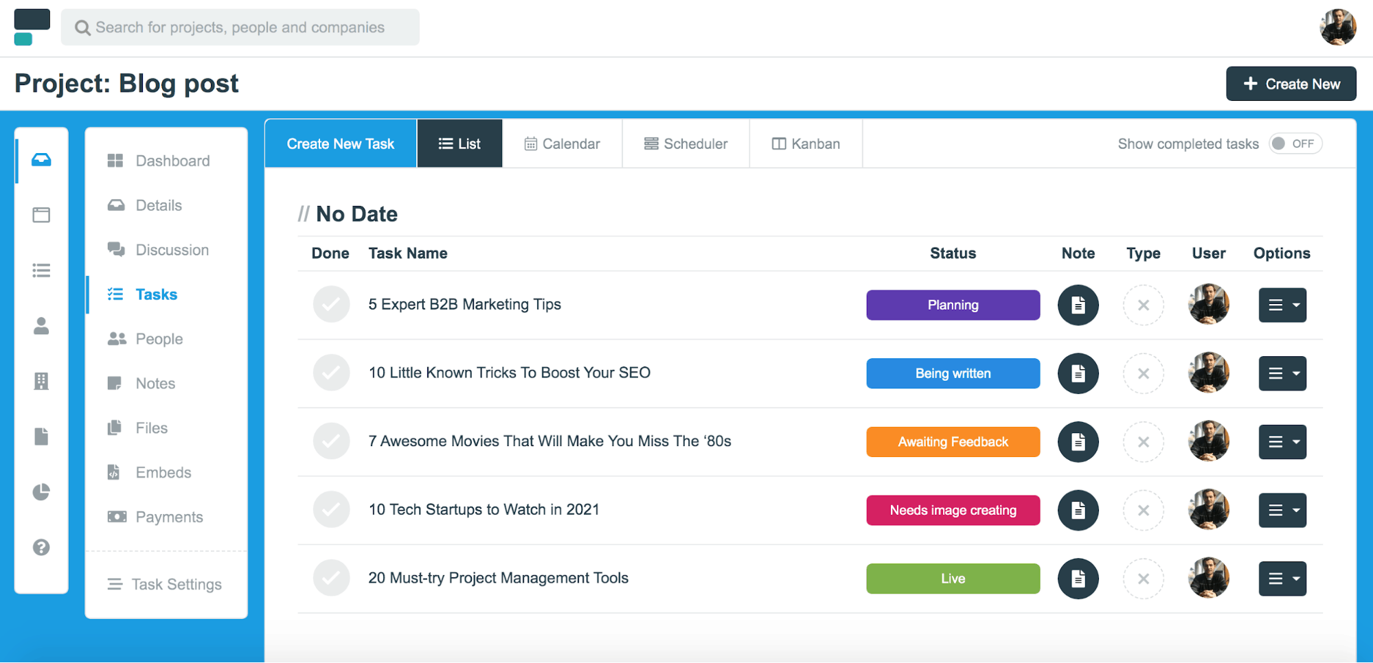
Task: Mark 7 Awesome Movies task as done
Action: pyautogui.click(x=331, y=441)
